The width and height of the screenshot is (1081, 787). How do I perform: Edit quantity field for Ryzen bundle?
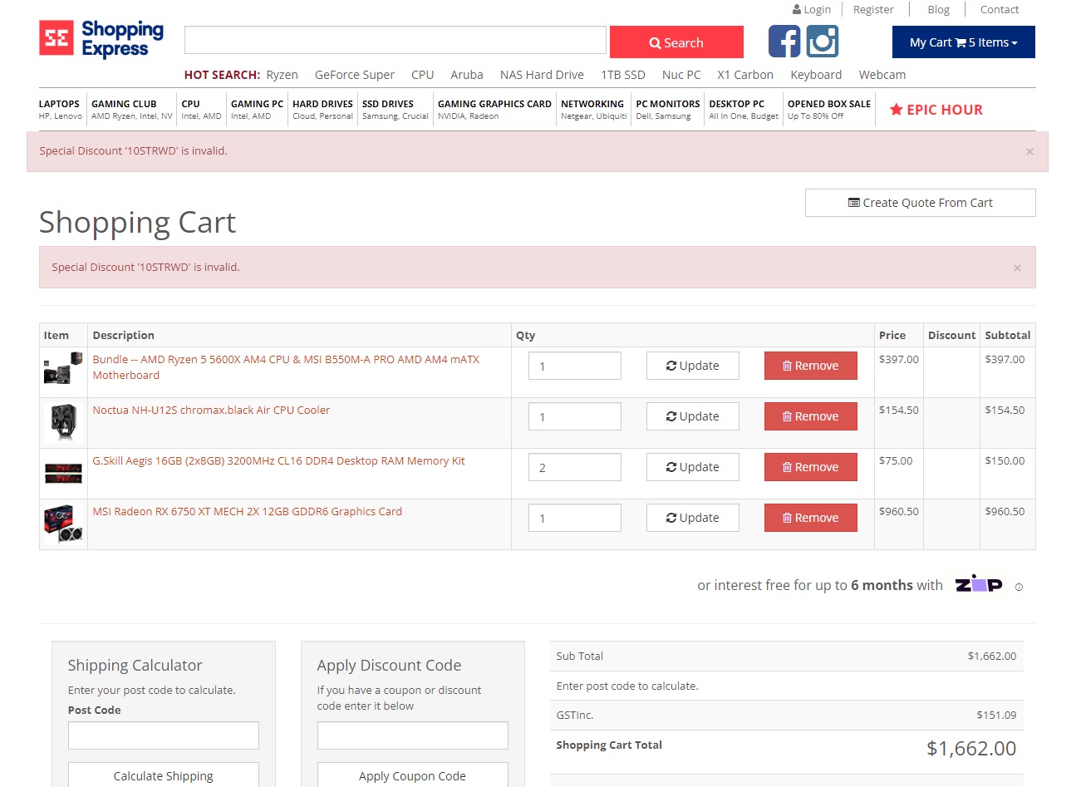[x=575, y=366]
